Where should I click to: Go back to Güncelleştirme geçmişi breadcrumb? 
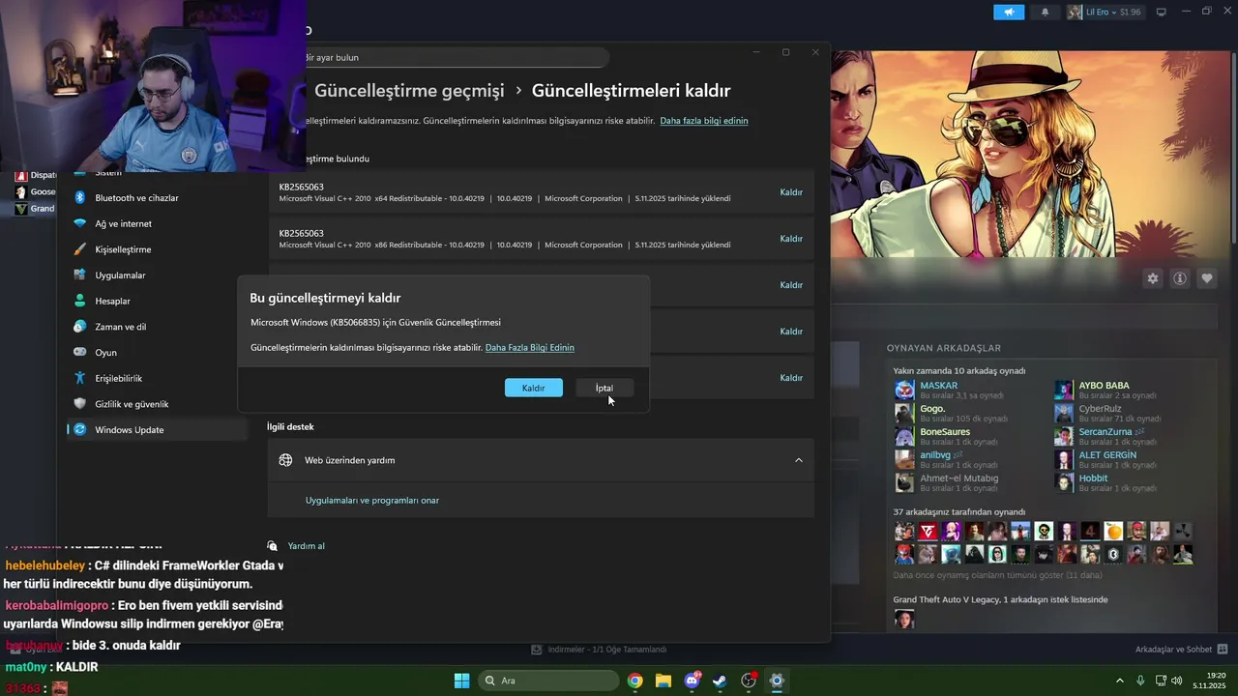(409, 90)
